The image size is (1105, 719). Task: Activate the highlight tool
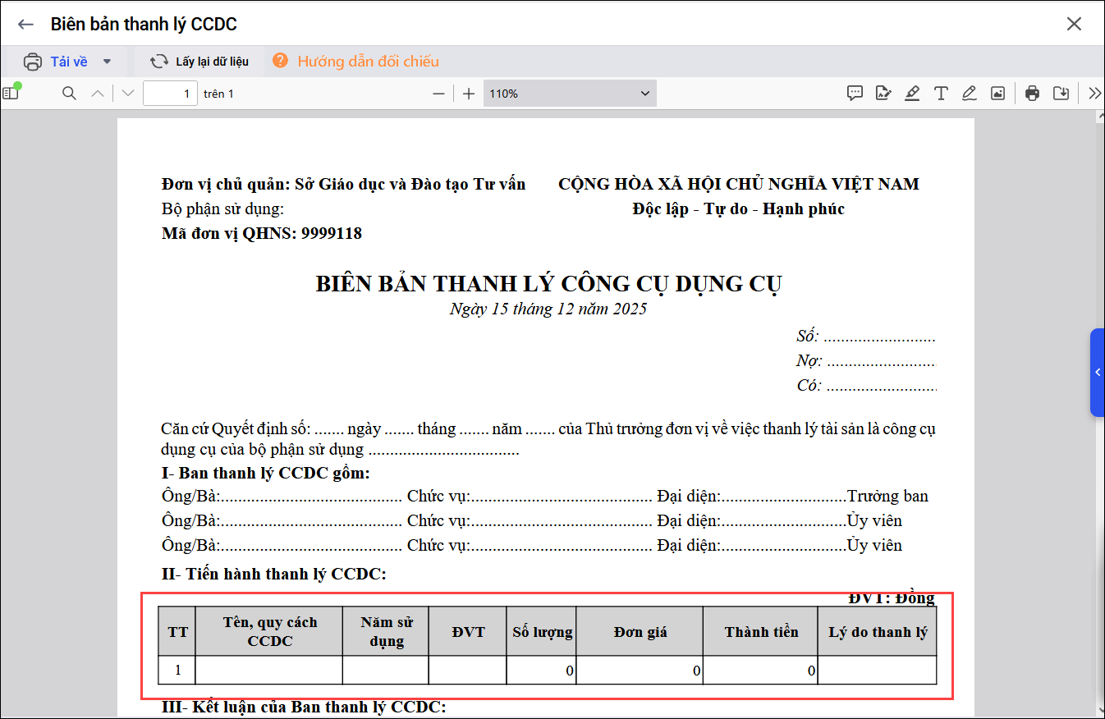point(912,94)
